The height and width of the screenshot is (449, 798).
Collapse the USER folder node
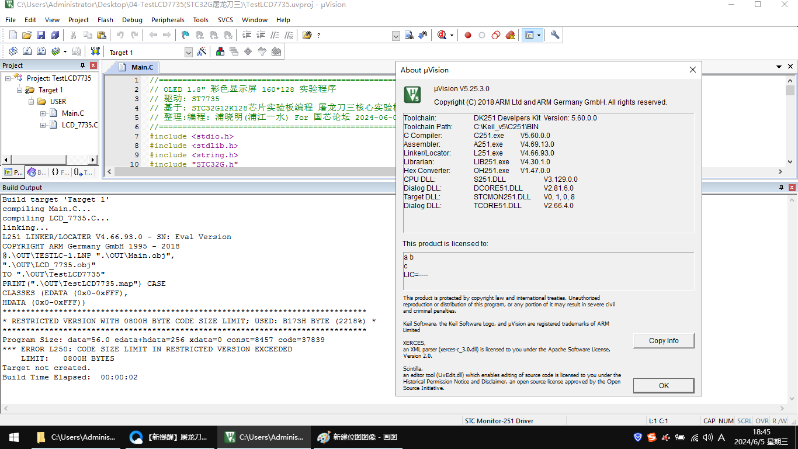pos(32,102)
